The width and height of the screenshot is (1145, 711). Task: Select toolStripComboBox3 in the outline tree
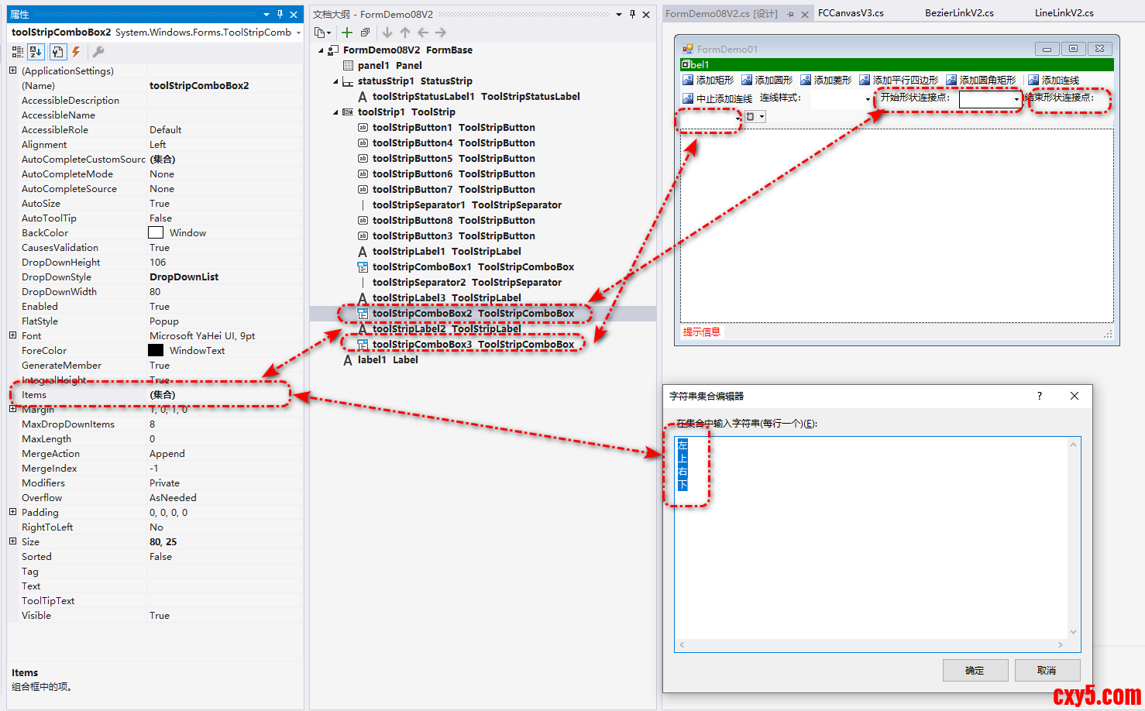(473, 344)
